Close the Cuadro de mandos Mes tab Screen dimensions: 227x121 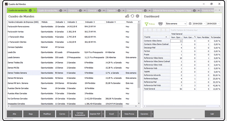[65, 10]
